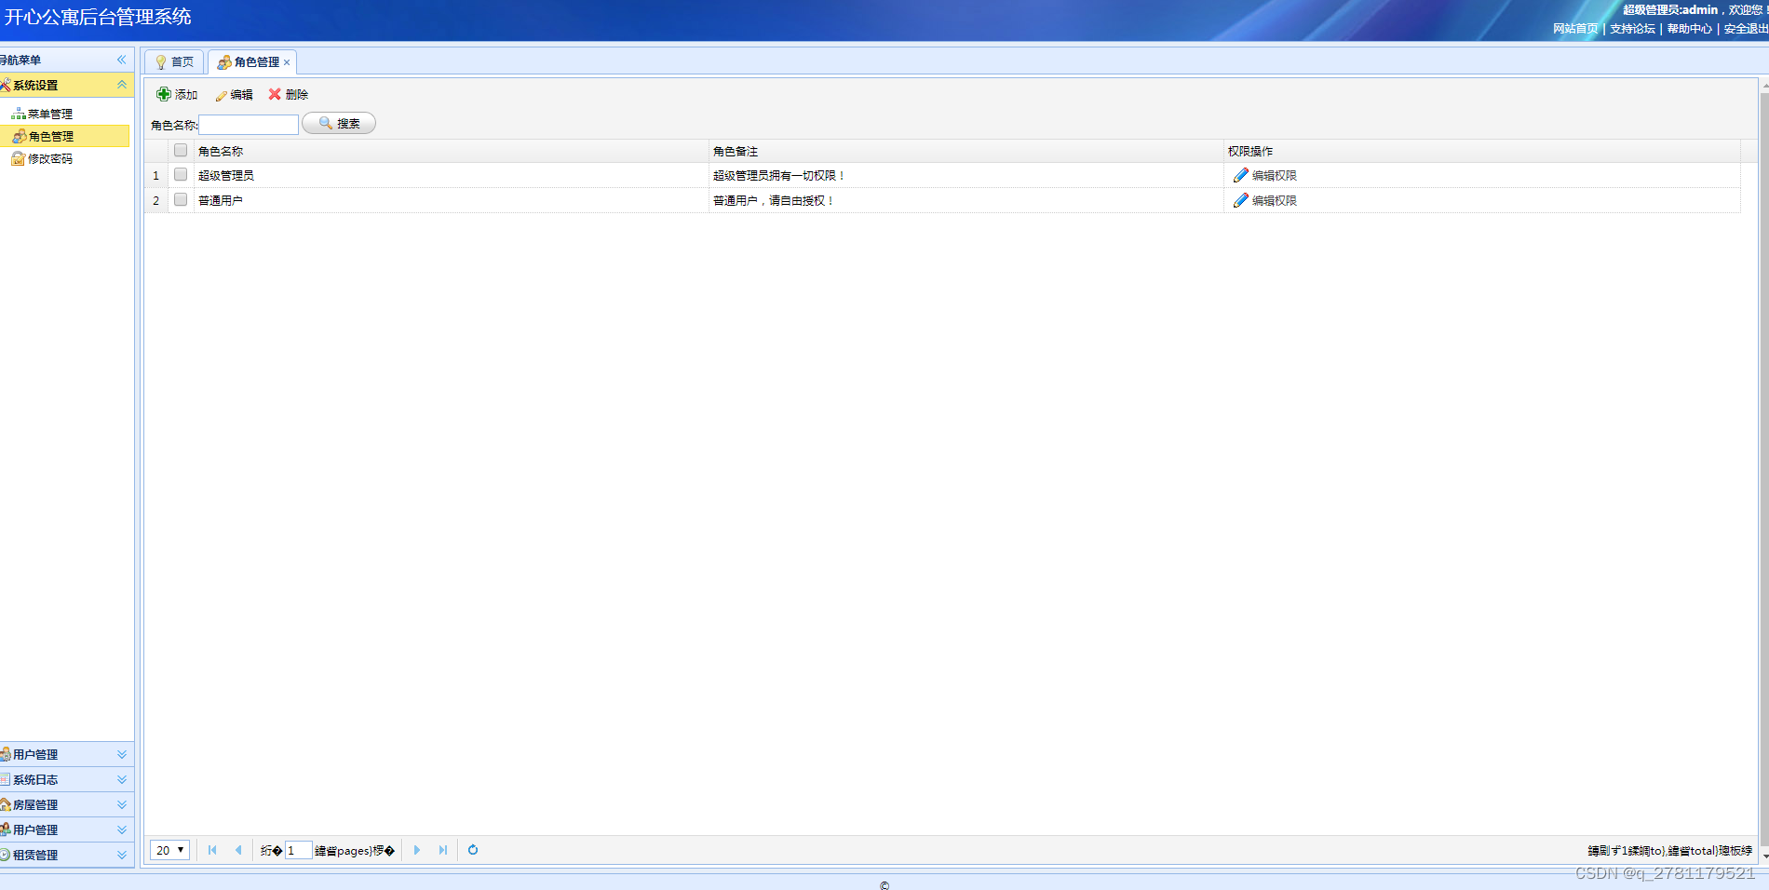Open 菜单管理 in the sidebar

pyautogui.click(x=49, y=114)
